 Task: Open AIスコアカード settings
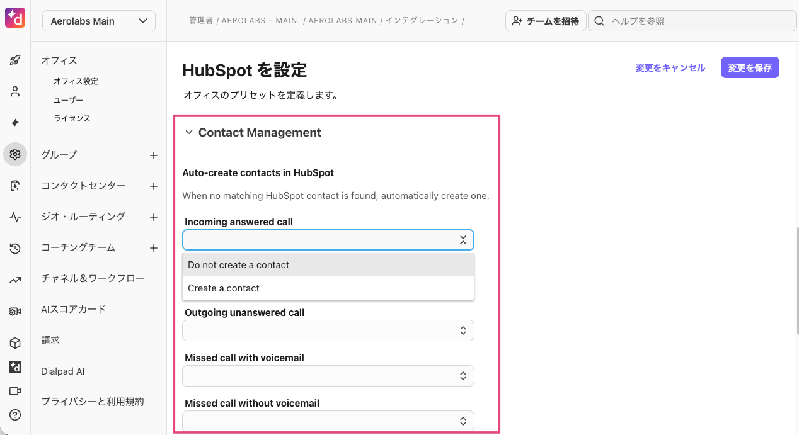[x=73, y=309]
